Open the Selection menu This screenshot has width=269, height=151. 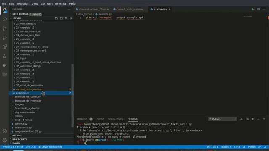pyautogui.click(x=23, y=4)
